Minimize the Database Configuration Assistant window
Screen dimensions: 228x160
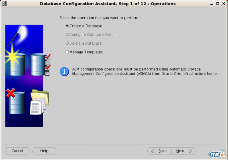[211, 3]
